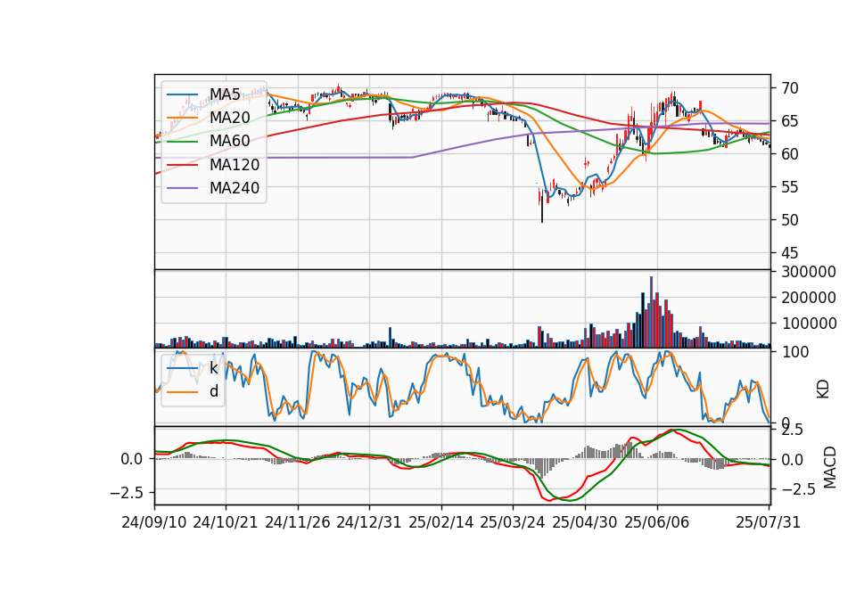Click the 24/09/10 date axis label
Viewport: 856px width, 615px height.
click(154, 522)
